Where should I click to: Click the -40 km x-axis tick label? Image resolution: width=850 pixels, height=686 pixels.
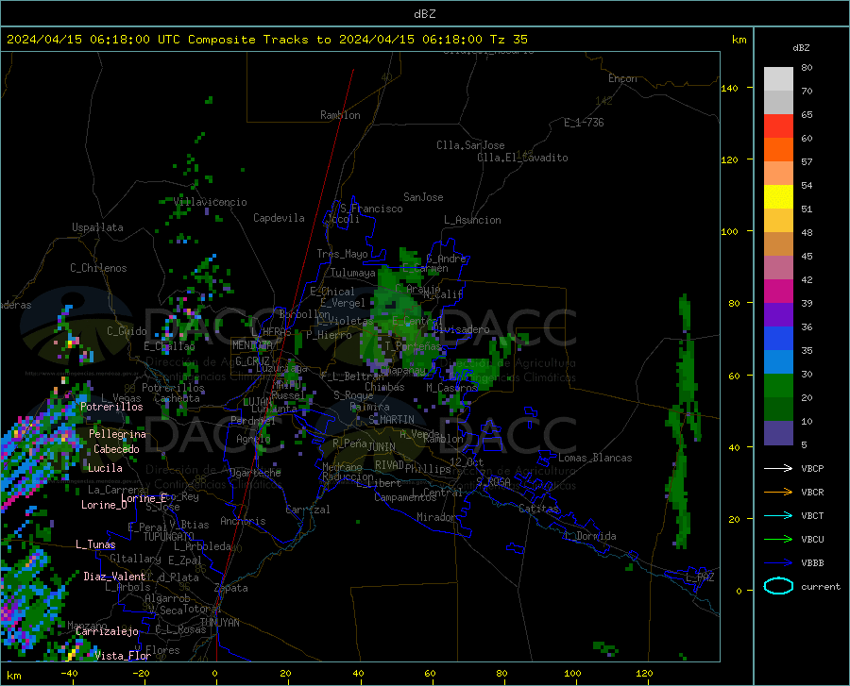click(x=69, y=673)
